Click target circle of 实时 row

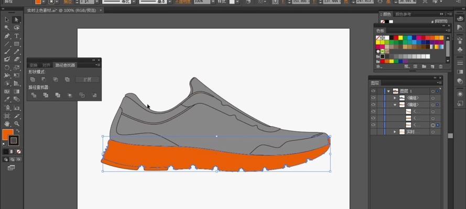pyautogui.click(x=433, y=132)
